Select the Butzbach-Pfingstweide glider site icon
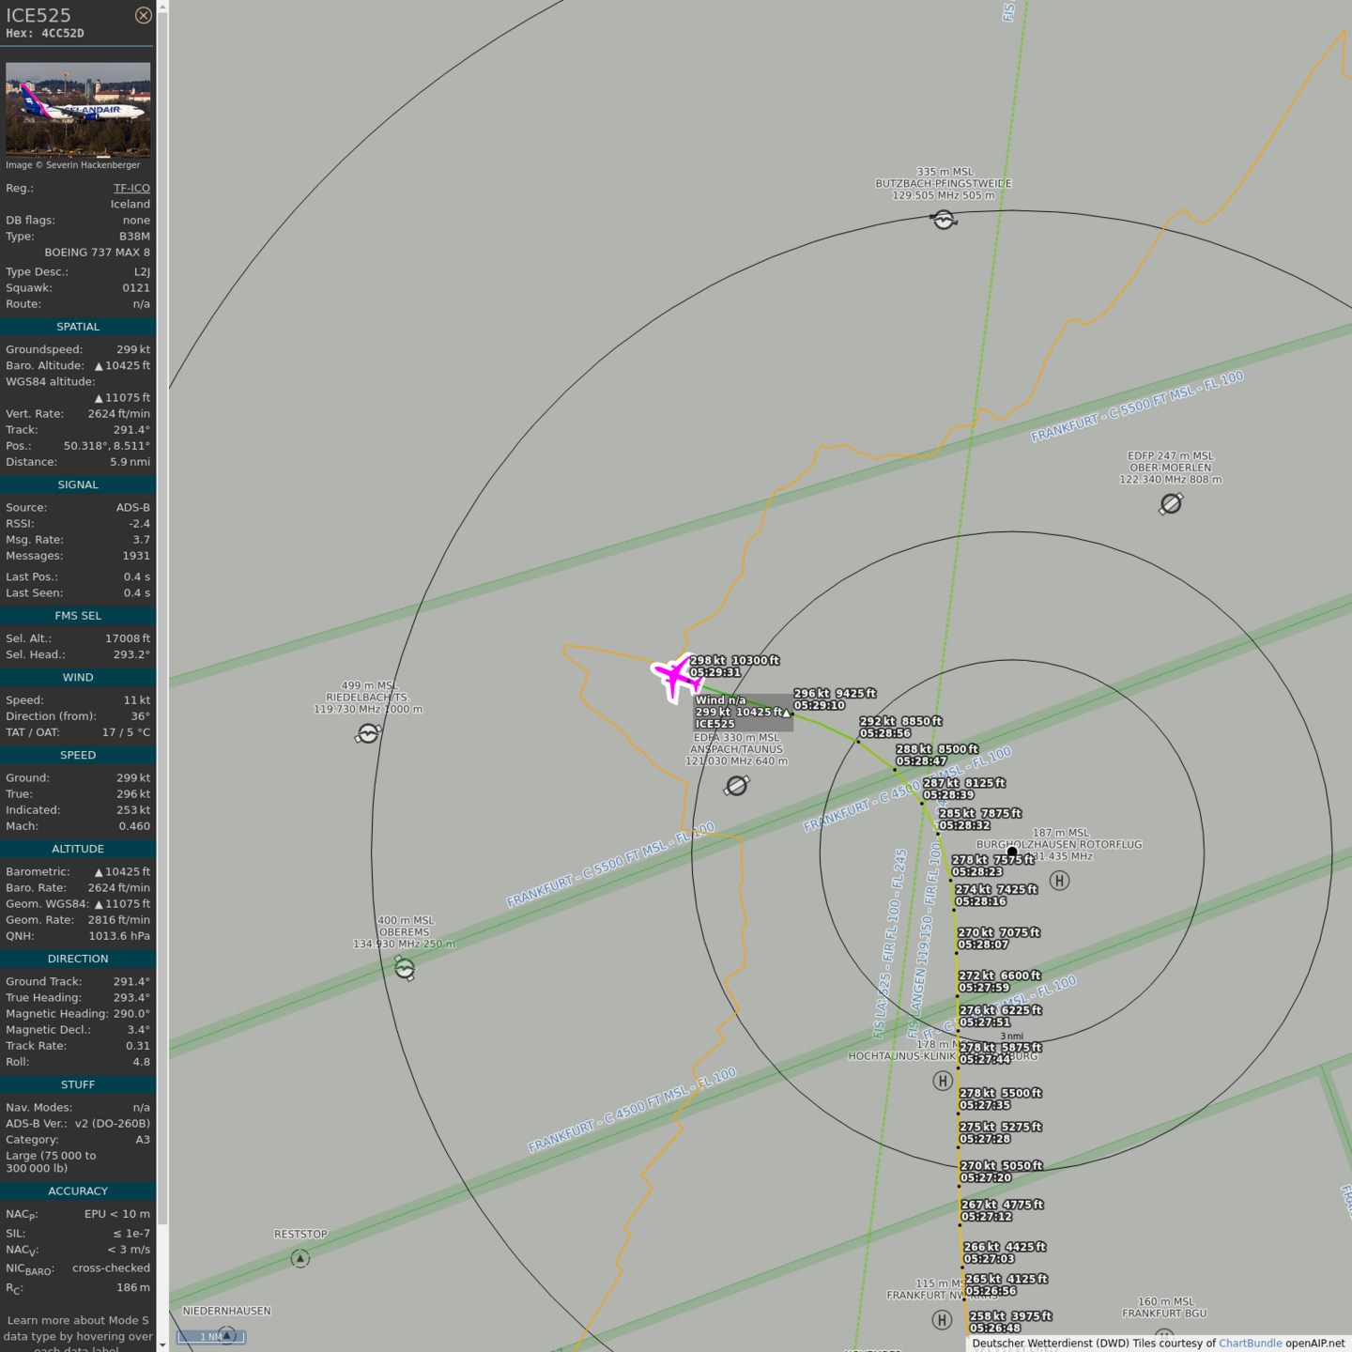 pos(944,220)
